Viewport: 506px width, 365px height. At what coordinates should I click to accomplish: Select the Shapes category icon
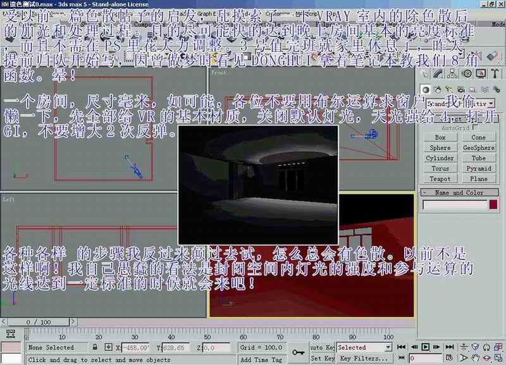click(438, 90)
